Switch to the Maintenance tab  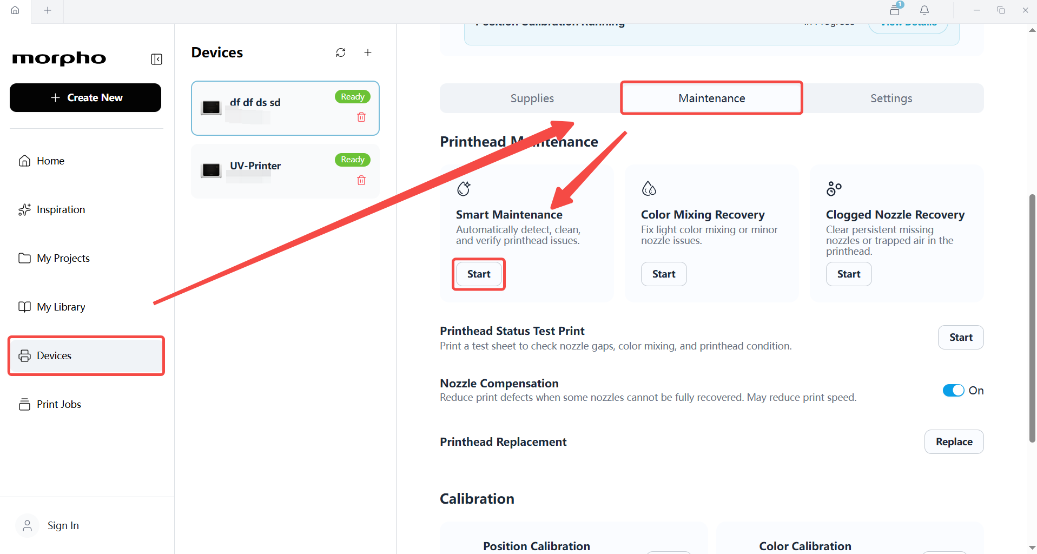tap(711, 98)
